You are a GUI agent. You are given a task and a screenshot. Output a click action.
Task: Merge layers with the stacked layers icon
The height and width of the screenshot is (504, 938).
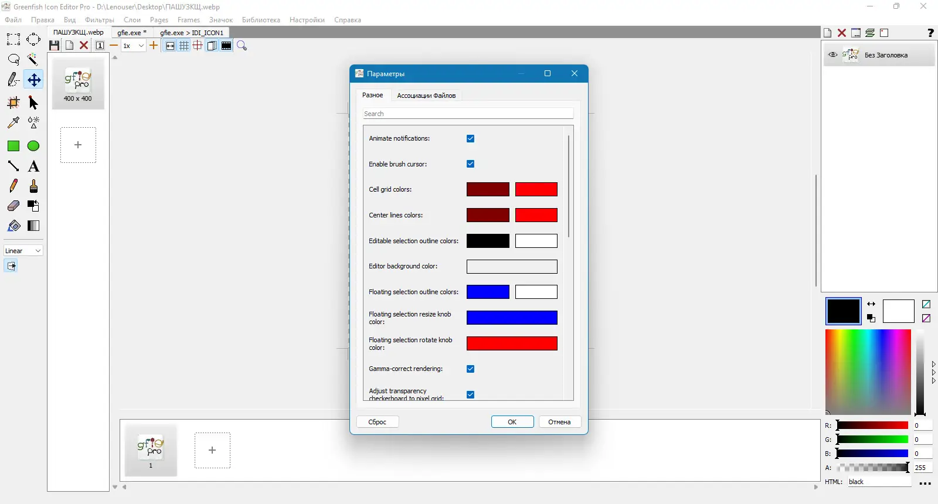tap(870, 33)
